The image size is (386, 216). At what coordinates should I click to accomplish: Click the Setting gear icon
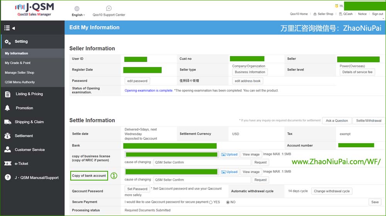click(x=8, y=42)
